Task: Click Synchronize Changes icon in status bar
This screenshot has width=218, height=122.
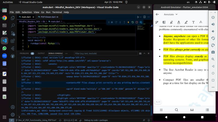Action: click(x=60, y=120)
